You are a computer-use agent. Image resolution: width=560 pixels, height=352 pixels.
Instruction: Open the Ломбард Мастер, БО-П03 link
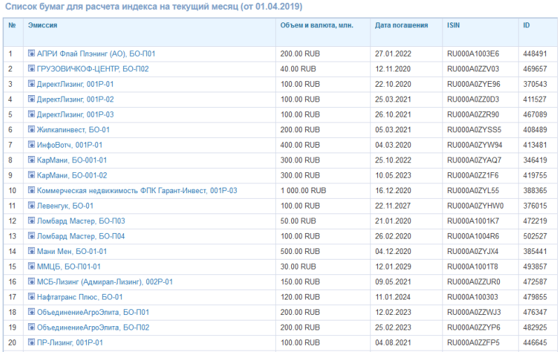point(81,221)
